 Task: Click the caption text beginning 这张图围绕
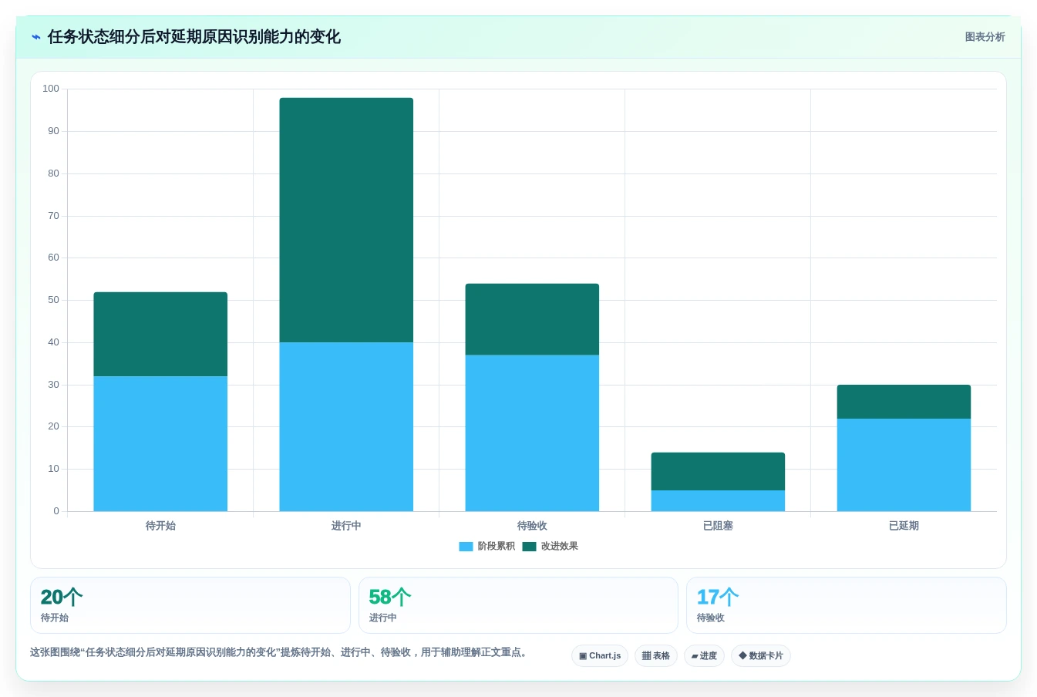click(x=281, y=652)
